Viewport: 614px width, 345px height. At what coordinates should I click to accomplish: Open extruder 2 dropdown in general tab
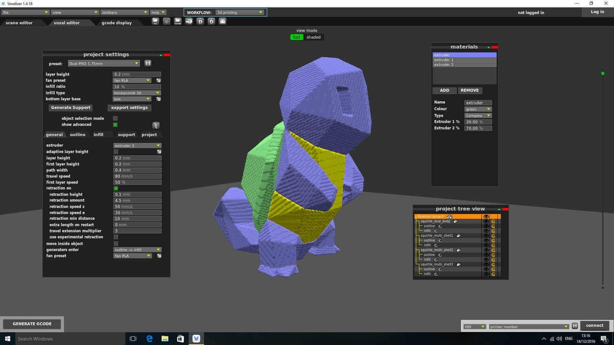[138, 146]
